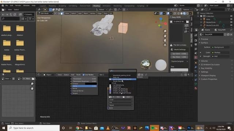Screen dimensions: 234x131
Task: Click the Easy HDRI folder browse icon
Action: pyautogui.click(x=187, y=22)
